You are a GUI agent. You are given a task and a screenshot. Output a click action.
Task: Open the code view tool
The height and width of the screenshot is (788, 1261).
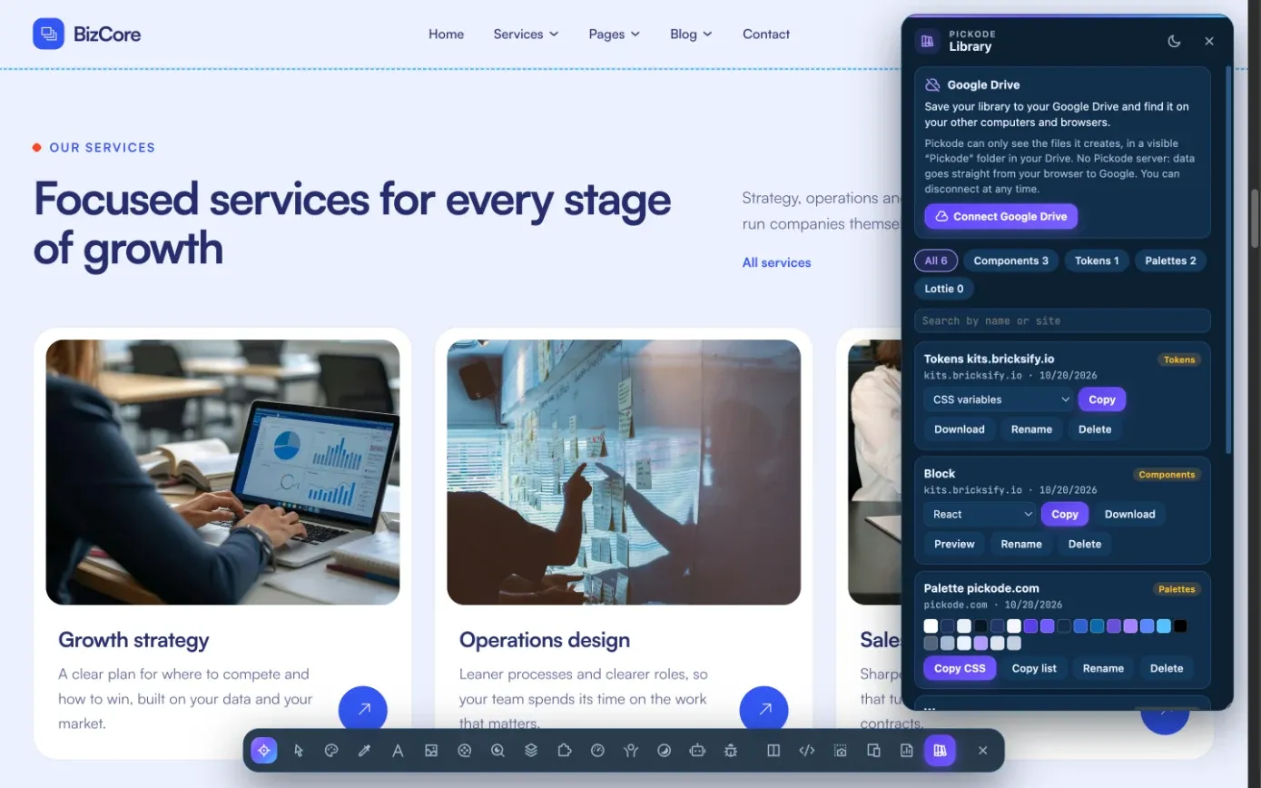pos(806,751)
